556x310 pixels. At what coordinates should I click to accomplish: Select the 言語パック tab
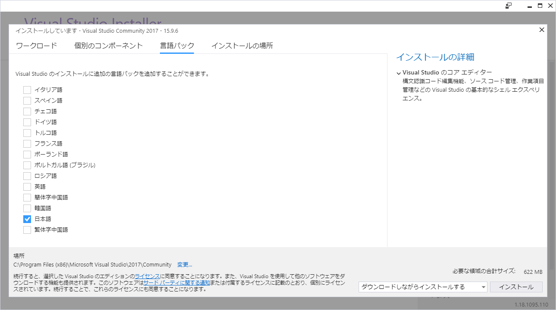point(177,46)
